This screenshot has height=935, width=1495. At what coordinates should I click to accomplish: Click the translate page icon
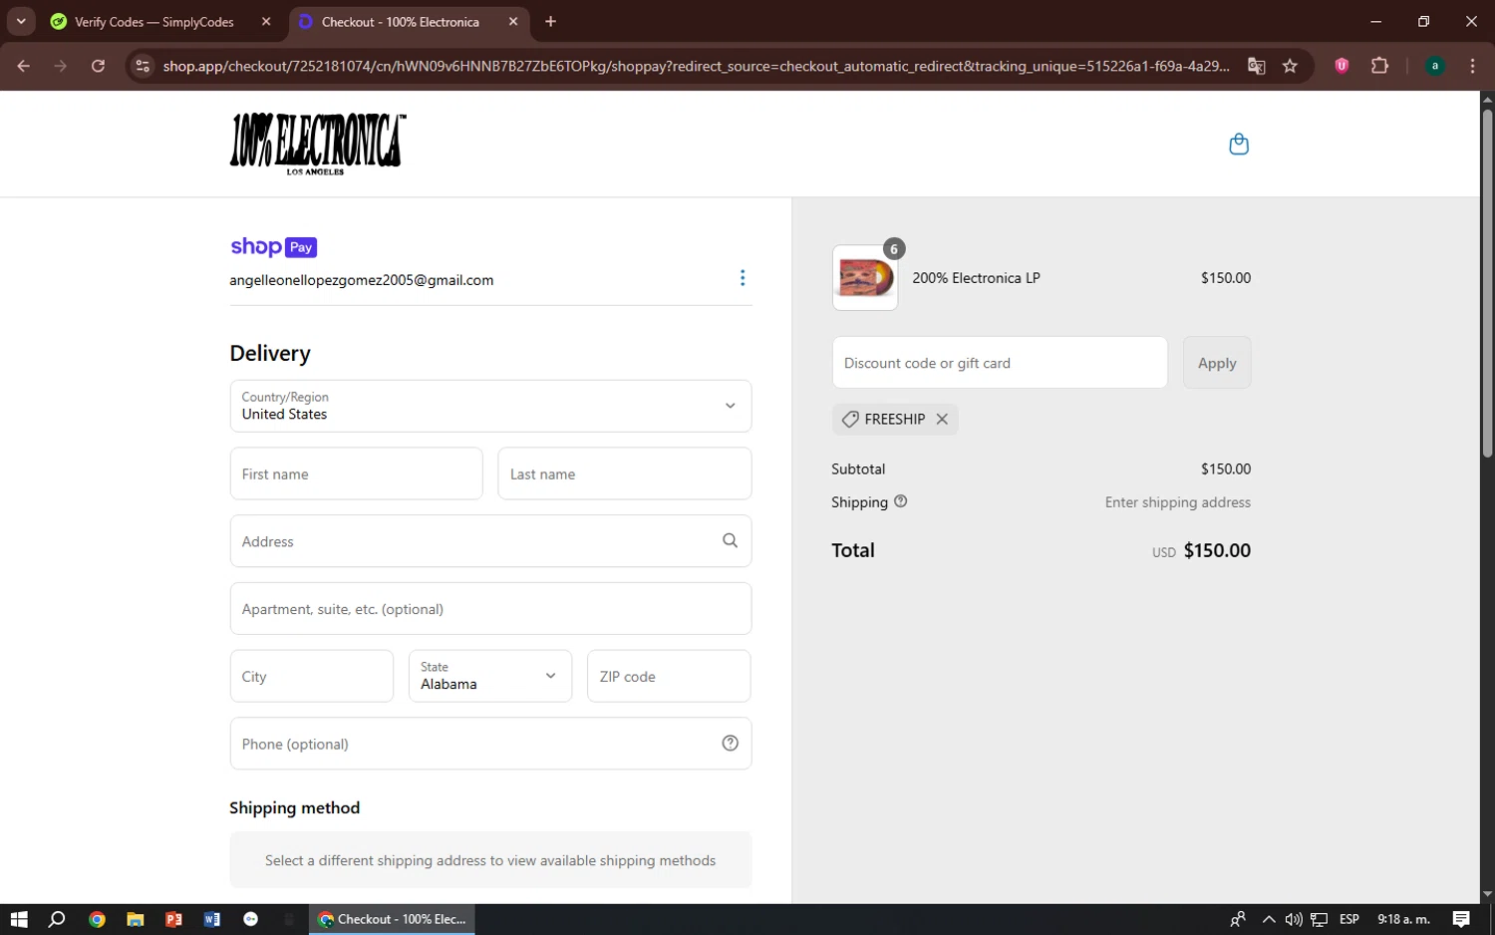coord(1256,66)
